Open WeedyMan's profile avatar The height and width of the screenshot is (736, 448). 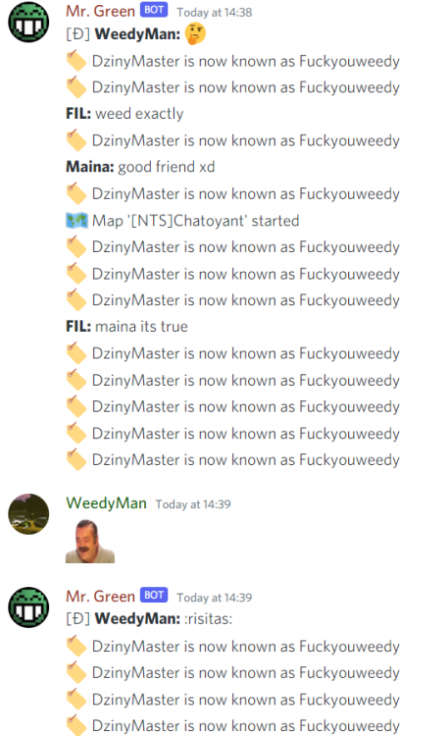(x=28, y=514)
